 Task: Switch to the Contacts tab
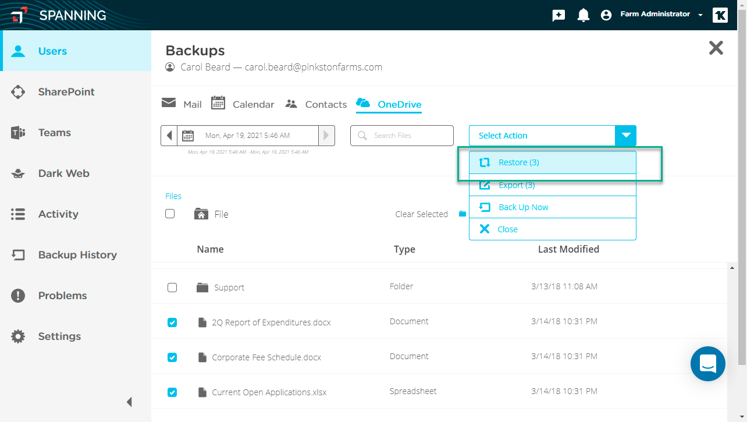(316, 104)
